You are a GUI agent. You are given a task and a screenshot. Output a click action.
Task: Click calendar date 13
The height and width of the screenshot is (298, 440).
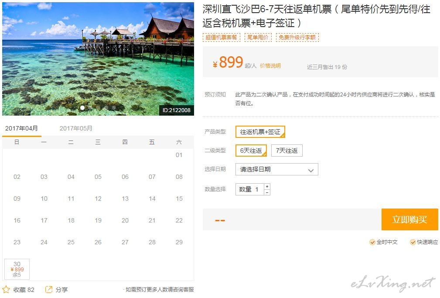[x=125, y=199]
